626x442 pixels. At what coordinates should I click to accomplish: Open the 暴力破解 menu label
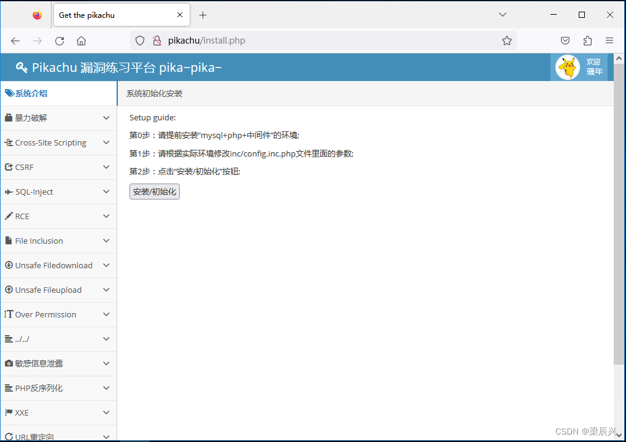click(31, 118)
